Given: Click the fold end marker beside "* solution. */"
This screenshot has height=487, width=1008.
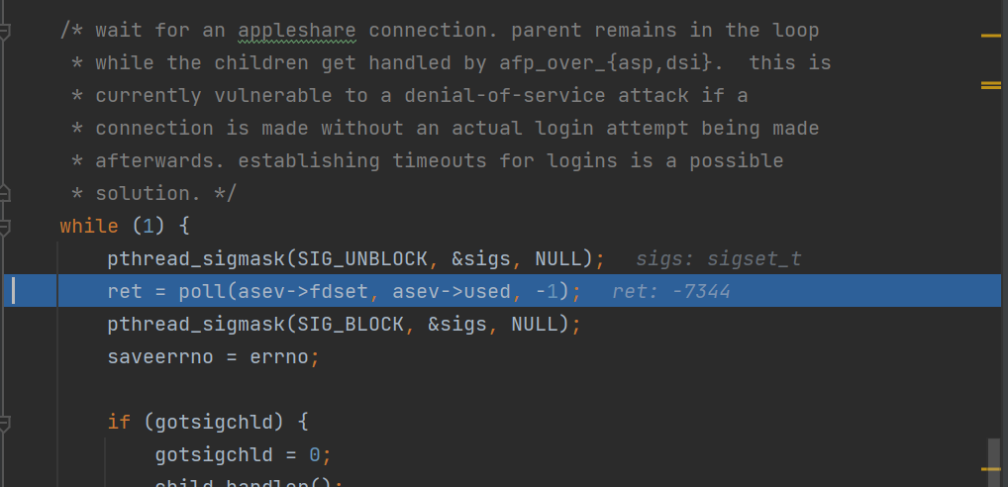Looking at the screenshot, I should [4, 193].
